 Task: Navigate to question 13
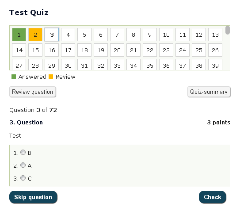pos(215,35)
